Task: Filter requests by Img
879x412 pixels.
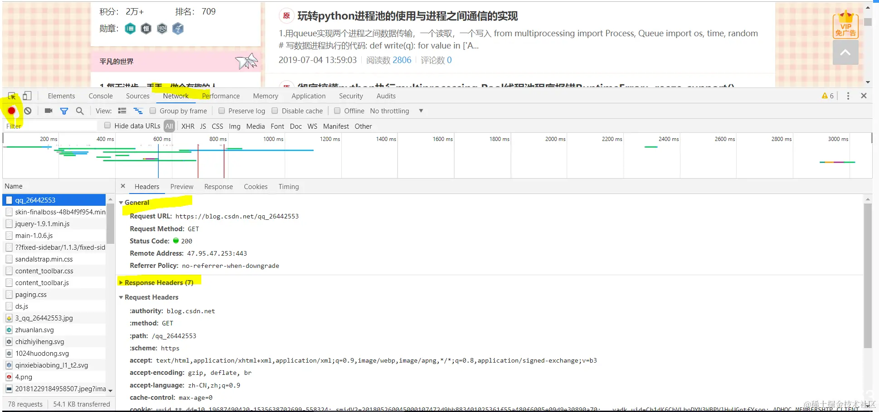Action: (234, 126)
